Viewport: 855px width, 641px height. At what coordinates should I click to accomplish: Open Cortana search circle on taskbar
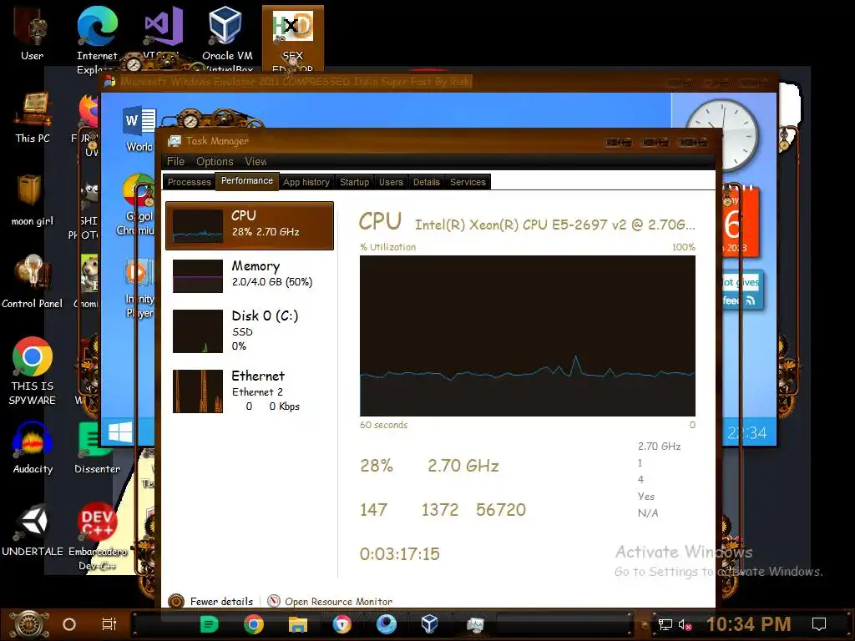(69, 624)
